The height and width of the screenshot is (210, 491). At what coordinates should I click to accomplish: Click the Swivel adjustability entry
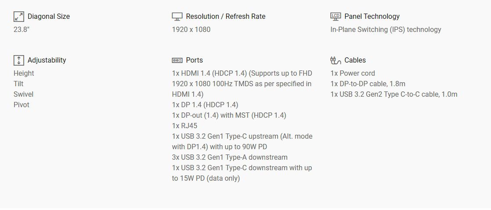(23, 94)
